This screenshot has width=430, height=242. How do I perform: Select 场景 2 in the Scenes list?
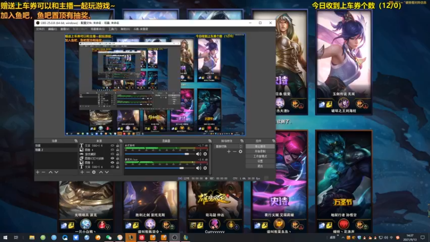pyautogui.click(x=56, y=150)
